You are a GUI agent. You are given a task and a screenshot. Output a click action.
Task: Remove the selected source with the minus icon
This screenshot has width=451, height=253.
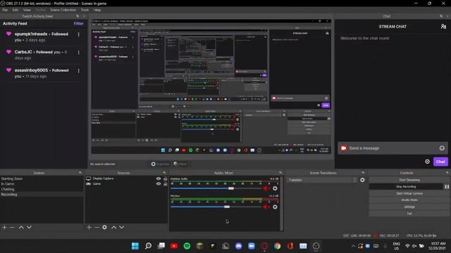click(97, 227)
